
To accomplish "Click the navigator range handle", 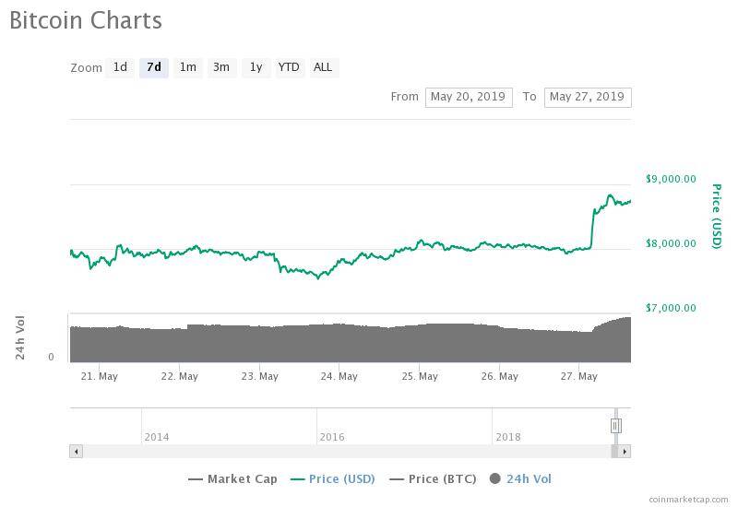I will point(615,425).
